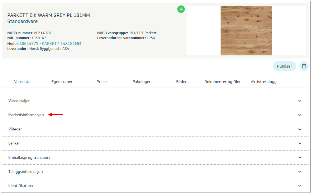This screenshot has height=193, width=312.
Task: Select the Bilder tab
Action: click(181, 82)
